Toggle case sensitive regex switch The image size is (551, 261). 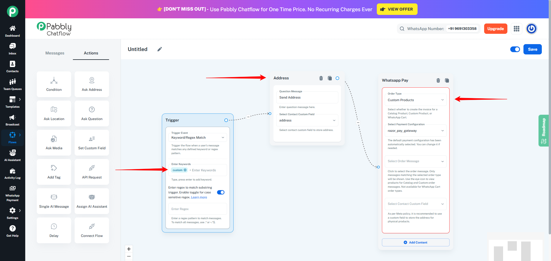(x=221, y=192)
